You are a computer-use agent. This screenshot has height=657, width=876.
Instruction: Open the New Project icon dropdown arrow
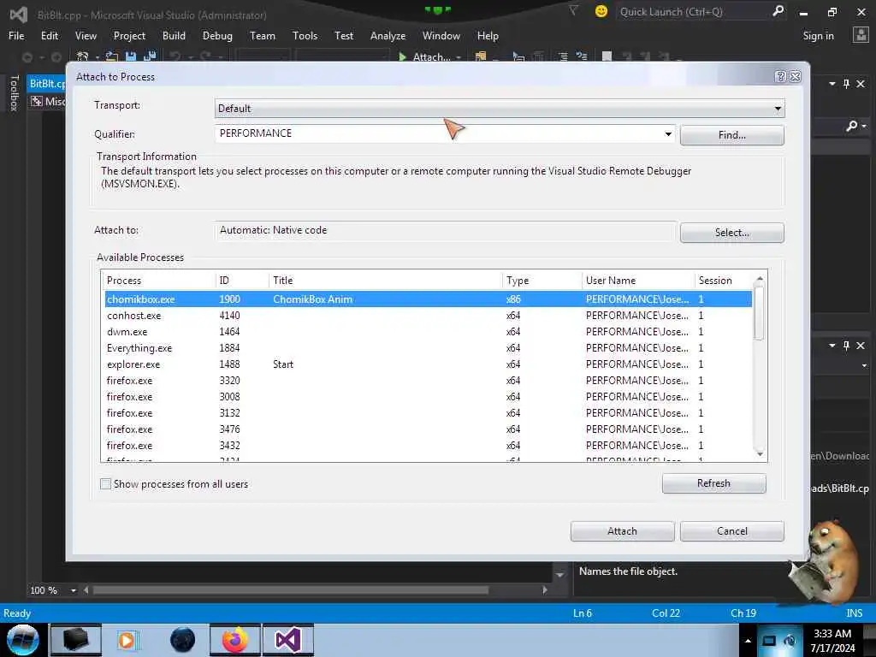tap(97, 57)
